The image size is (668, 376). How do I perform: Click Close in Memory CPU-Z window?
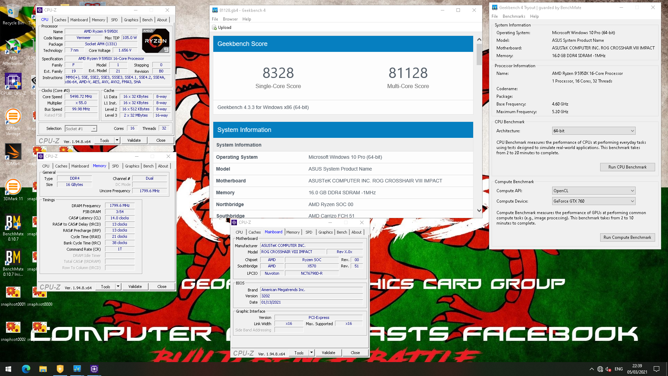pyautogui.click(x=162, y=287)
